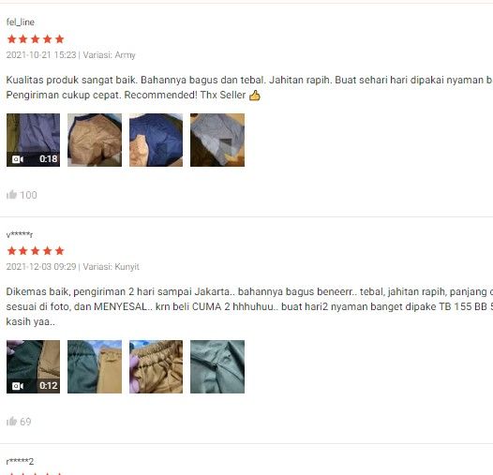Click the thumbs-up icon with 69 likes
This screenshot has width=493, height=475.
coord(11,422)
